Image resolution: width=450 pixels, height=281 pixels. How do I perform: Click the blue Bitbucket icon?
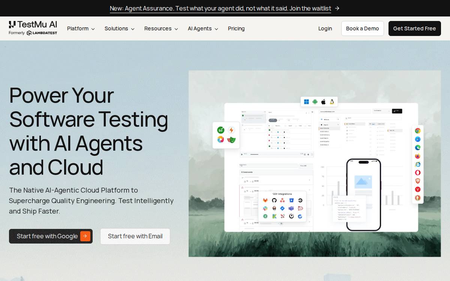click(x=291, y=200)
